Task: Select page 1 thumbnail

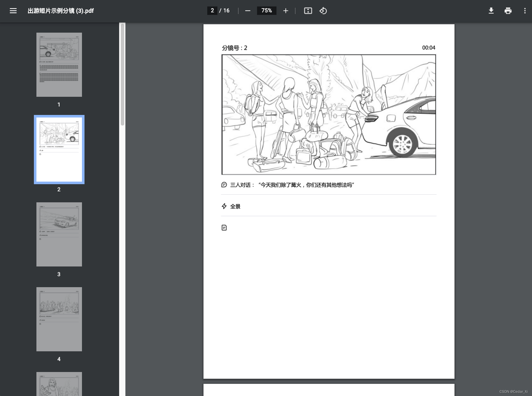Action: point(59,65)
